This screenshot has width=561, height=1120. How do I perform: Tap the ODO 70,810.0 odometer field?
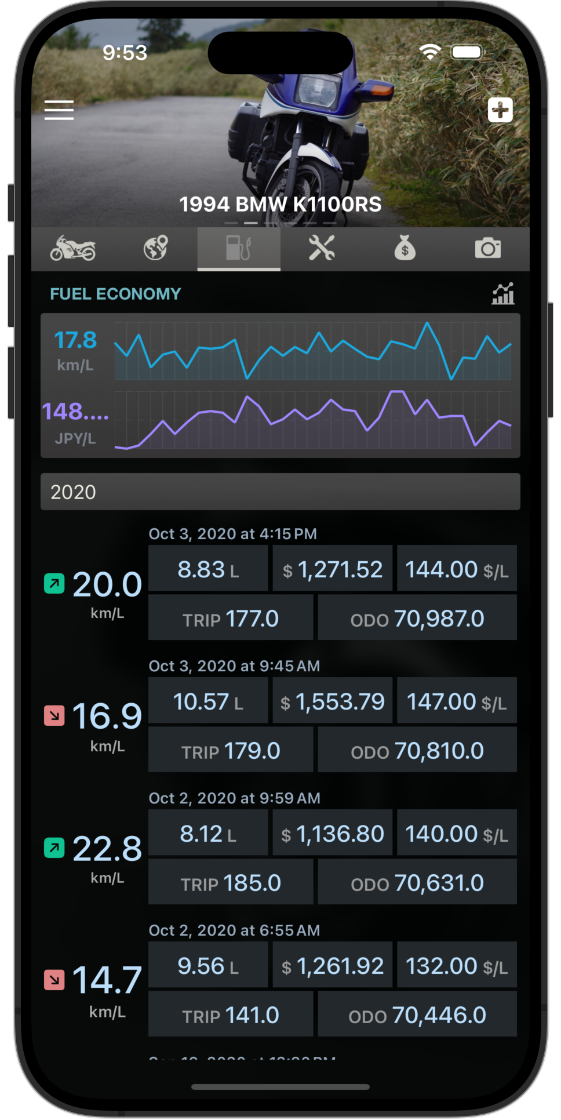coord(417,751)
